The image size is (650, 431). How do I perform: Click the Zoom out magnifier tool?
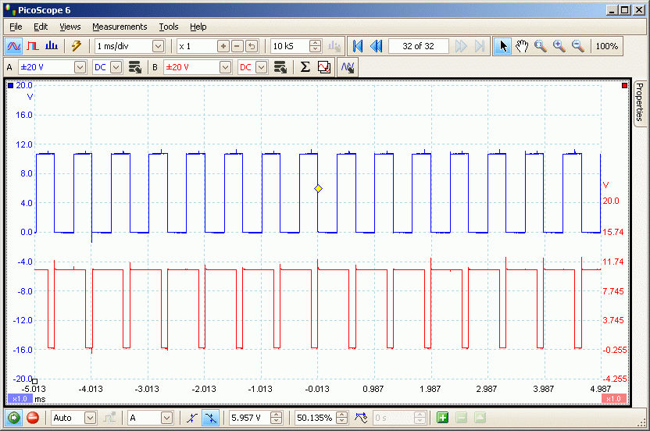point(578,46)
